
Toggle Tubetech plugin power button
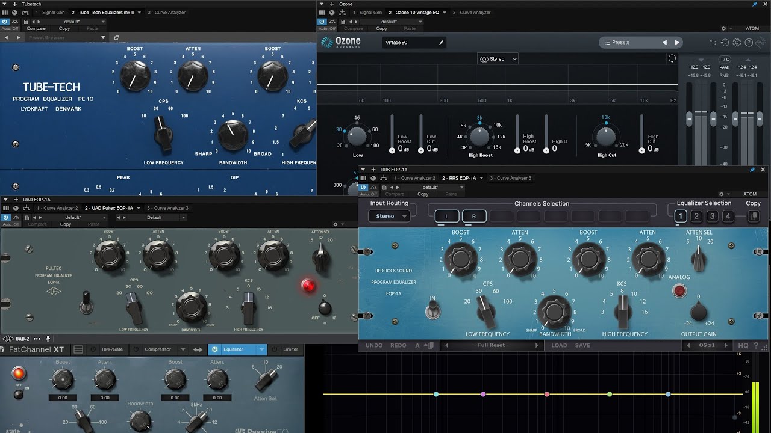(5, 22)
